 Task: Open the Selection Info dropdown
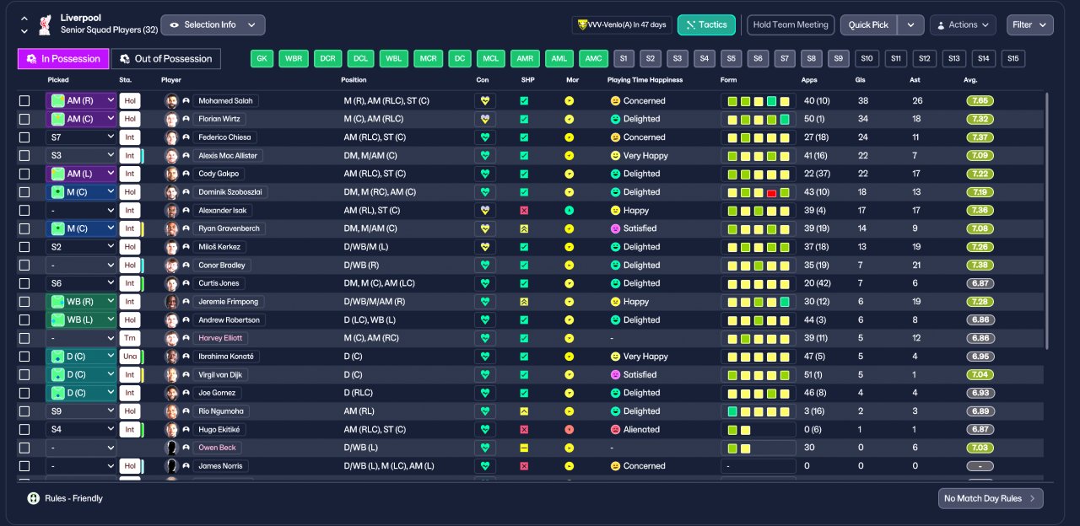click(x=213, y=25)
